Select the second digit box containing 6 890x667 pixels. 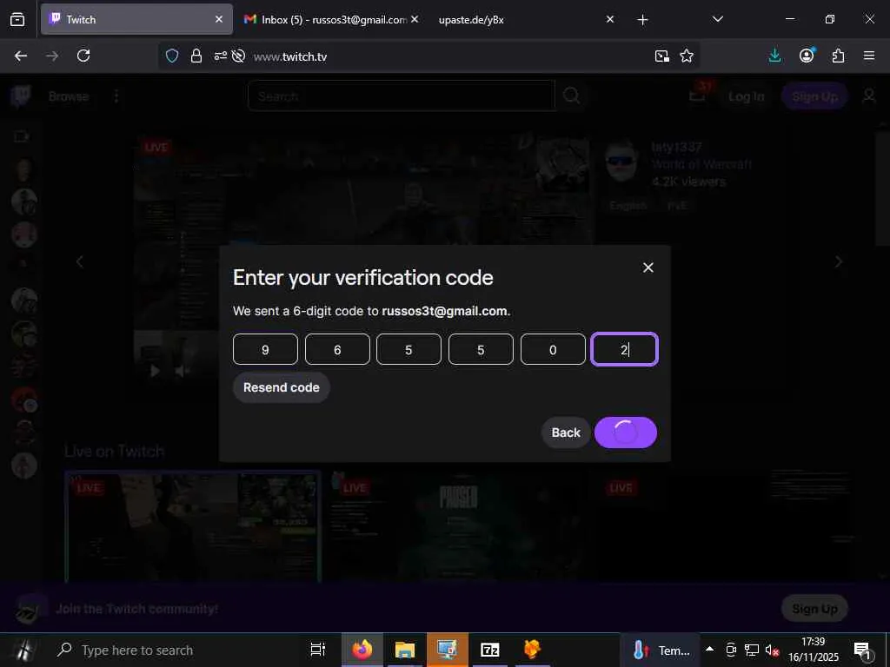click(337, 349)
